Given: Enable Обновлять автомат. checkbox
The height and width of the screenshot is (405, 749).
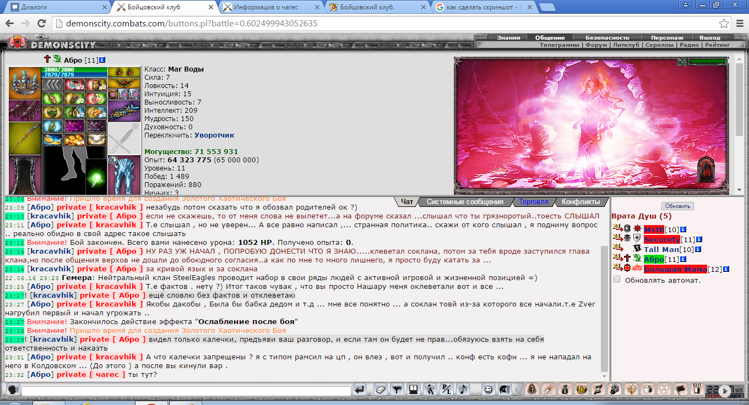Looking at the screenshot, I should [x=617, y=280].
